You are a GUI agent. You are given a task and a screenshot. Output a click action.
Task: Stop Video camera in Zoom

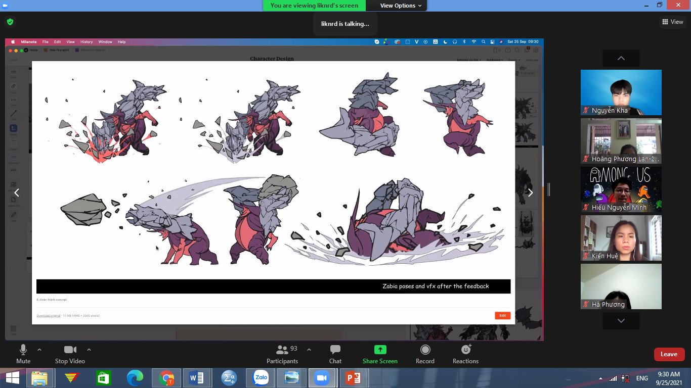tap(70, 354)
